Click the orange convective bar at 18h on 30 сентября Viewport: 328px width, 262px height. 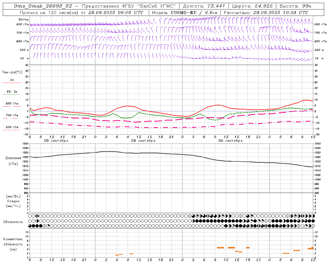tap(248, 248)
